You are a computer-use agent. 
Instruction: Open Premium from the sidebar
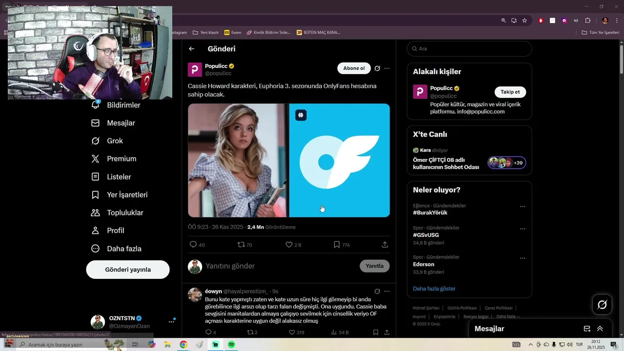coord(114,159)
